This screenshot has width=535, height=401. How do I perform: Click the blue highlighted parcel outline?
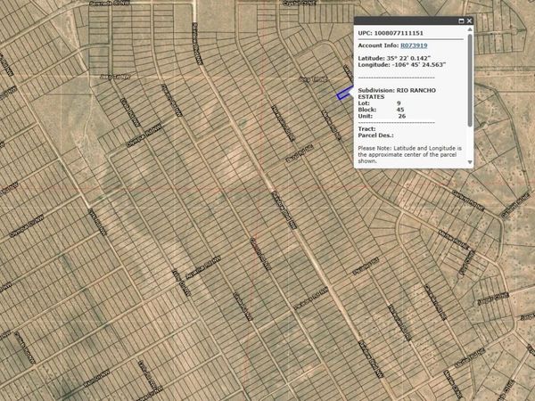345,94
